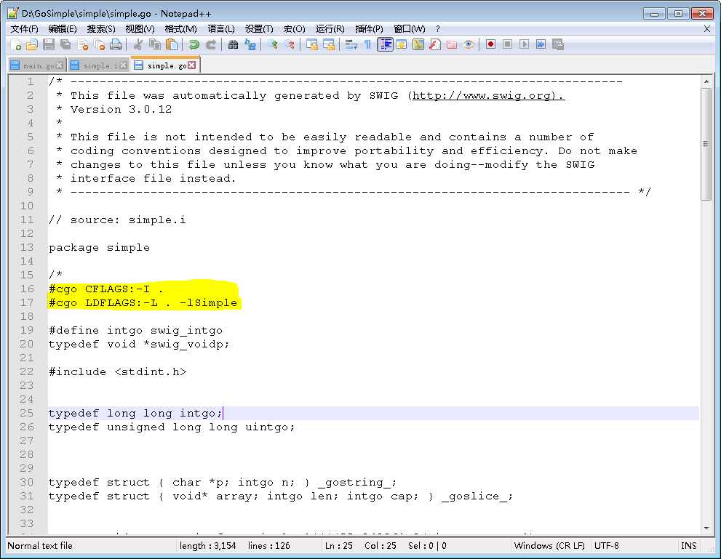
Task: Click the Close document toolbar icon
Action: pyautogui.click(x=83, y=44)
